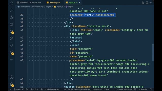The image size is (162, 91).
Task: Open the hexagon extension view in activity bar
Action: click(12, 25)
